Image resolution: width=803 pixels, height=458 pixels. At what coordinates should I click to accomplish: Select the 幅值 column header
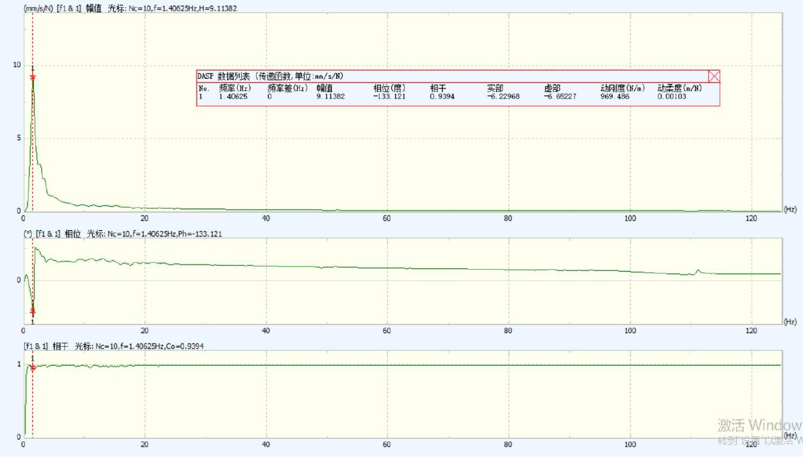tap(324, 88)
